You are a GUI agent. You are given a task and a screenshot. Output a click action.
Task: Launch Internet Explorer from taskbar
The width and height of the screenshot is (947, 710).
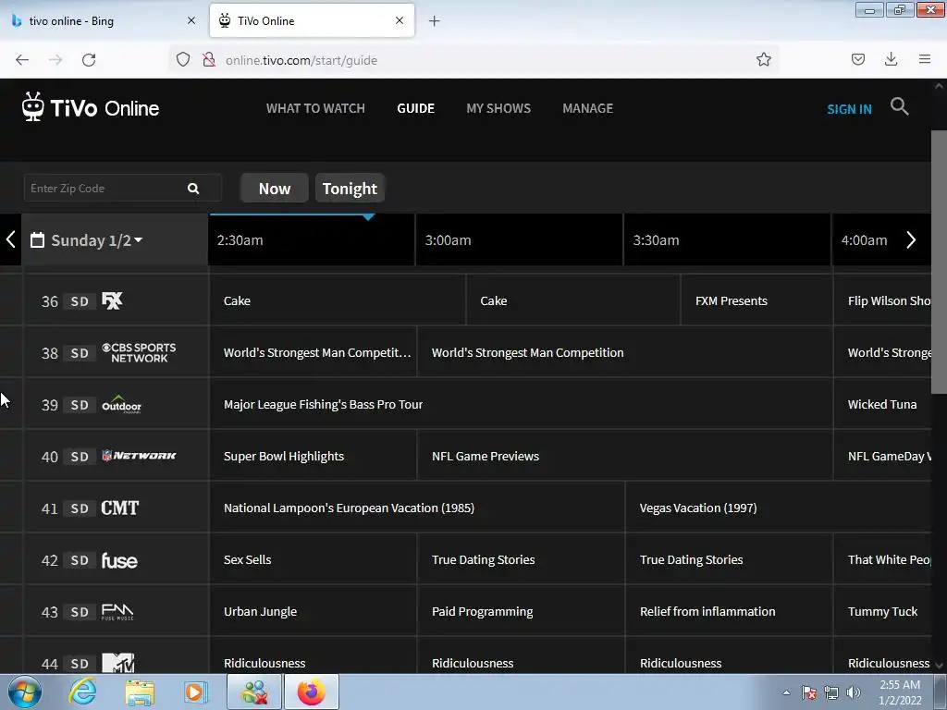[x=82, y=692]
